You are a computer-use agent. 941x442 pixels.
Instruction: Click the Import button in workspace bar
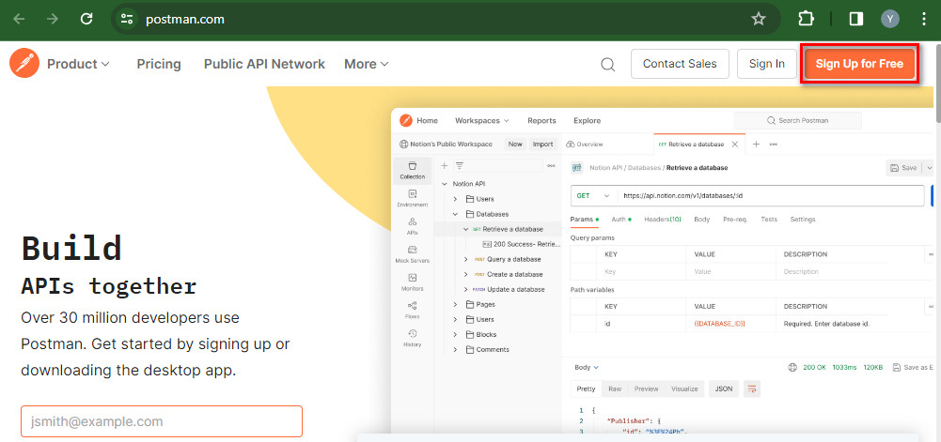click(x=543, y=145)
